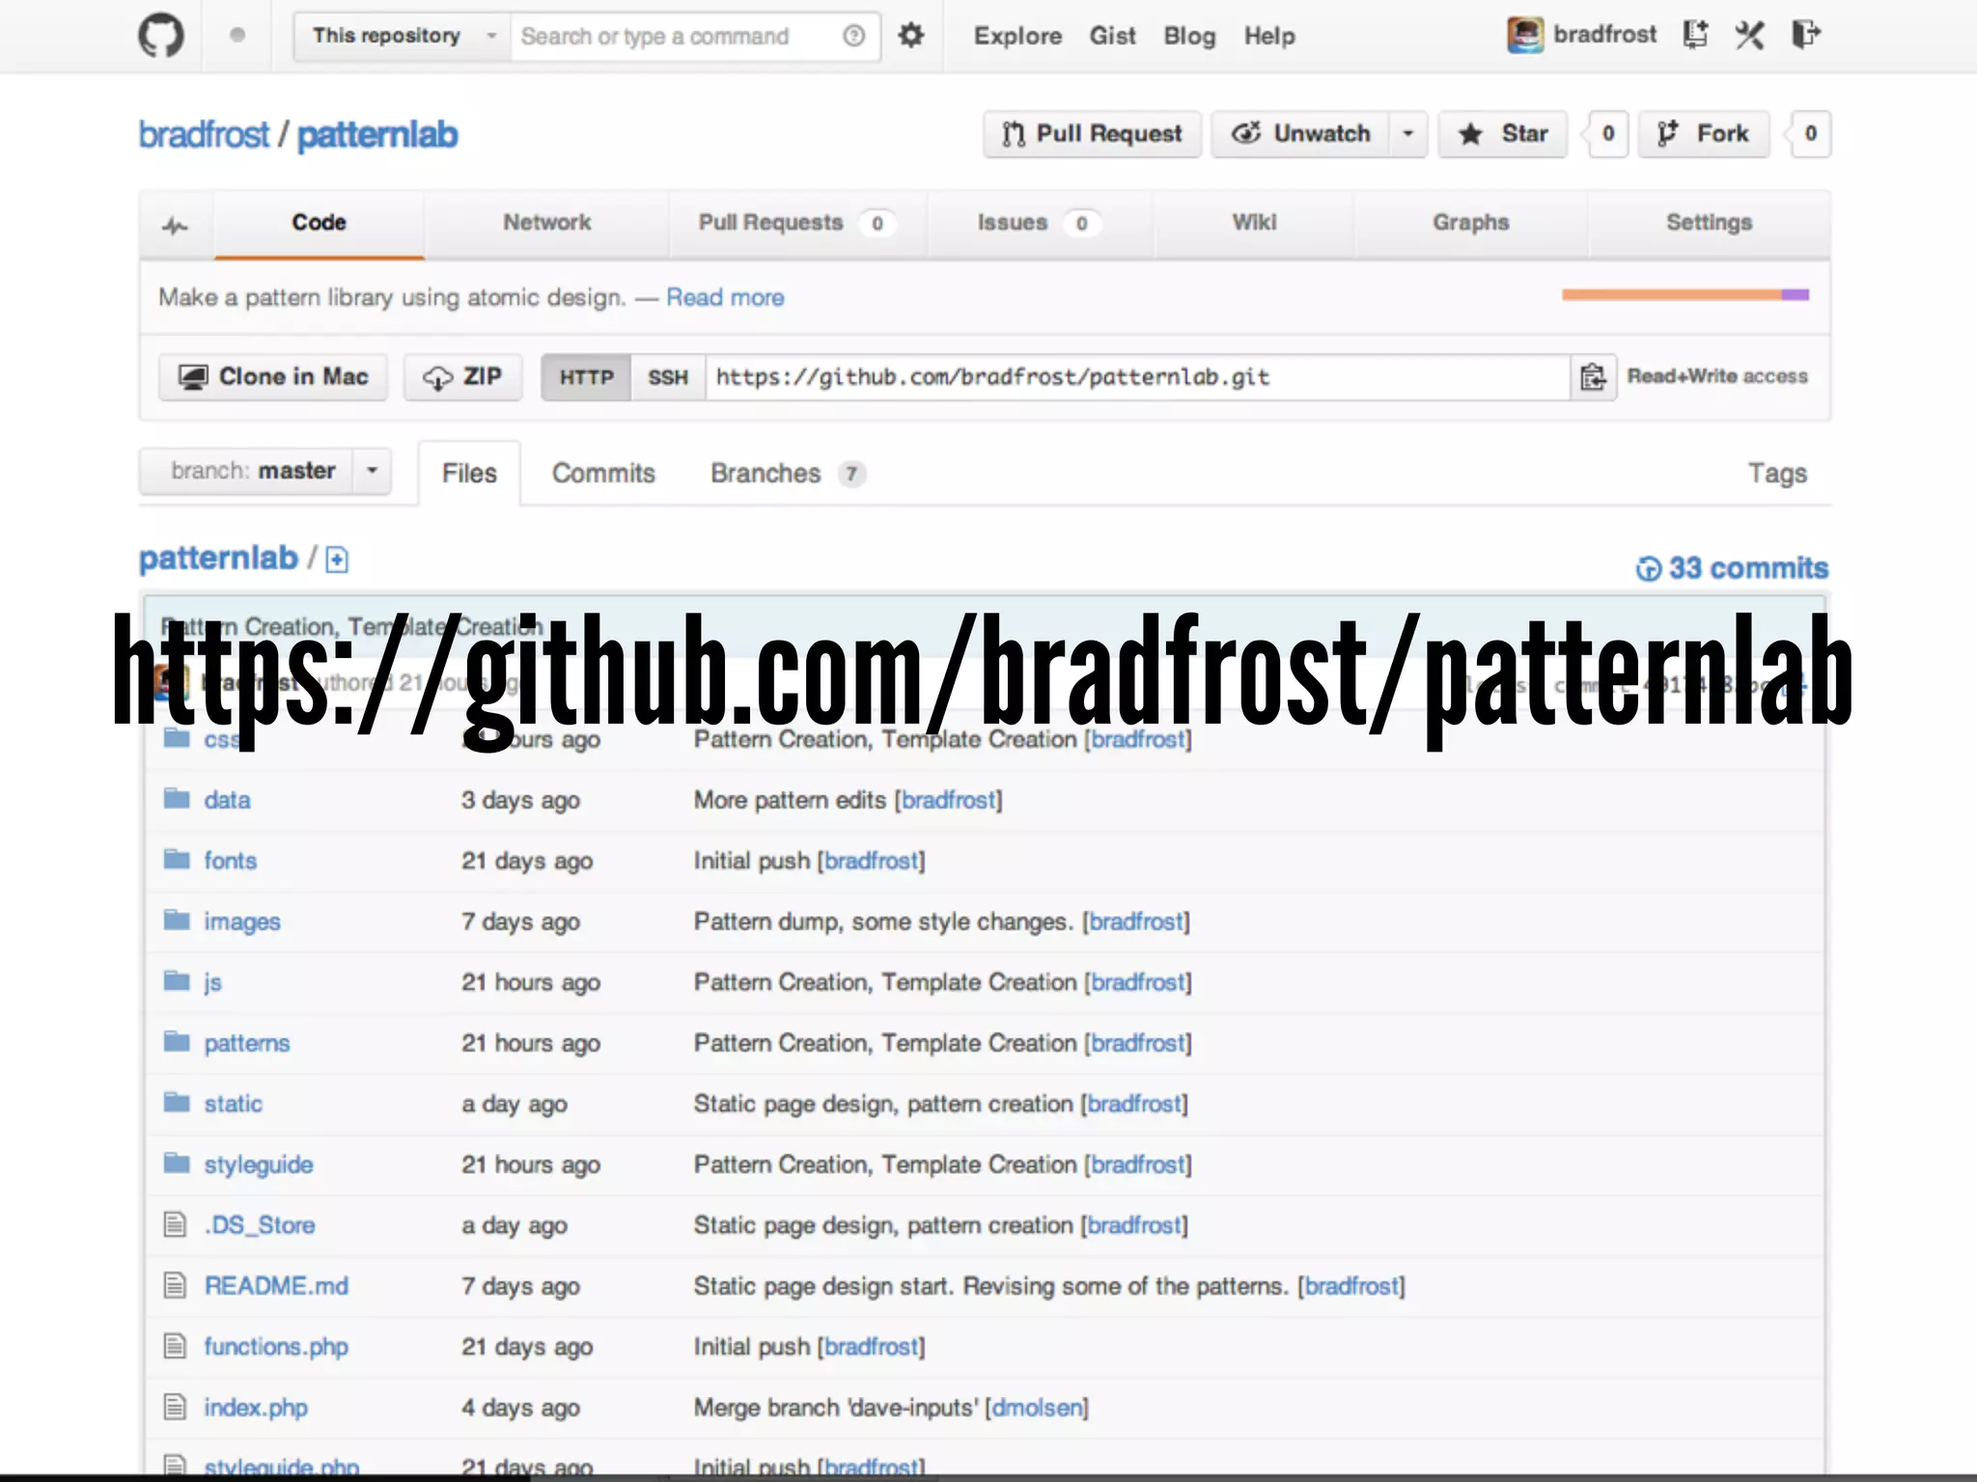1977x1482 pixels.
Task: Click the README.md file icon
Action: [175, 1285]
